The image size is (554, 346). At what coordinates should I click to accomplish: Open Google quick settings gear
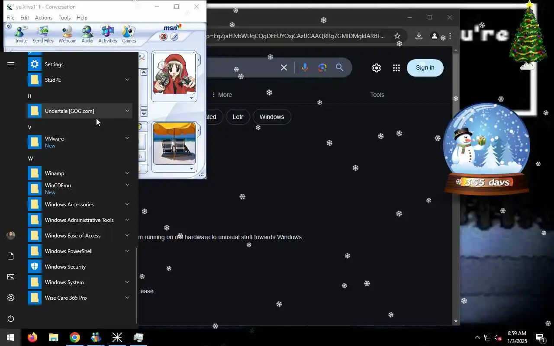click(x=376, y=67)
